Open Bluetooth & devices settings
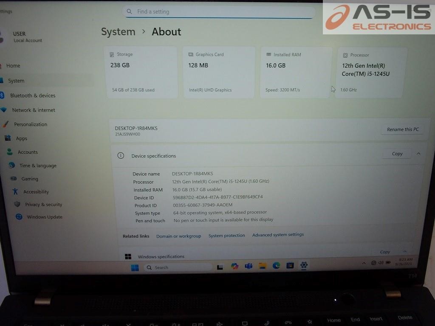The width and height of the screenshot is (435, 326). click(x=33, y=96)
